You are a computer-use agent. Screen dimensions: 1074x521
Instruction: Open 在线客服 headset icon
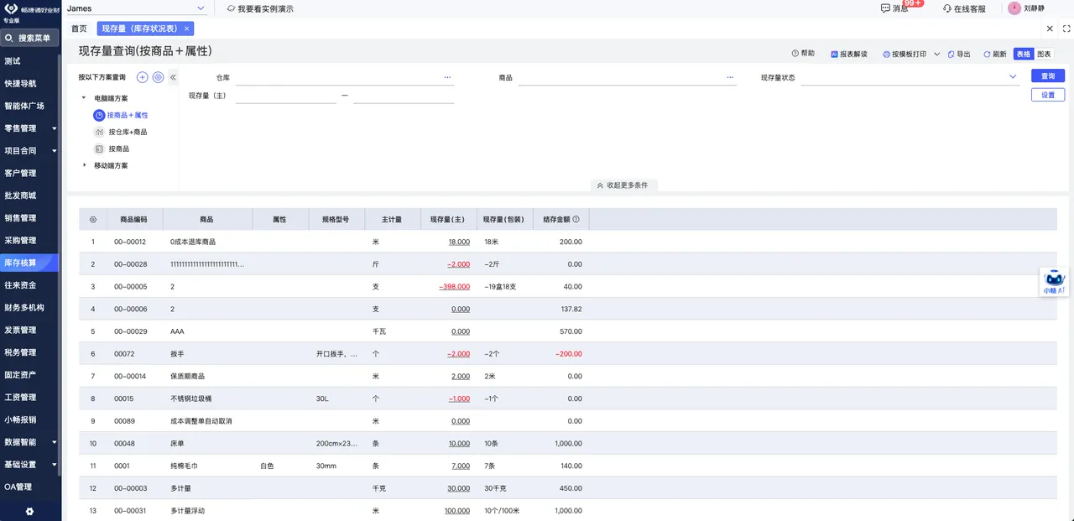[x=947, y=8]
